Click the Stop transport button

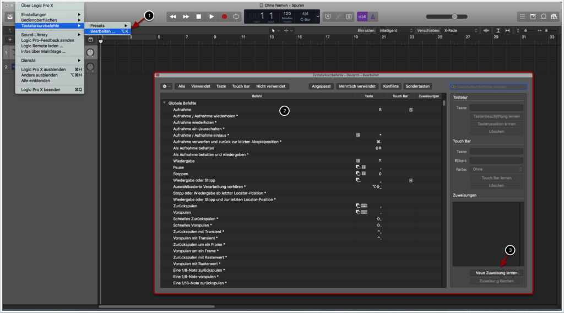click(199, 17)
